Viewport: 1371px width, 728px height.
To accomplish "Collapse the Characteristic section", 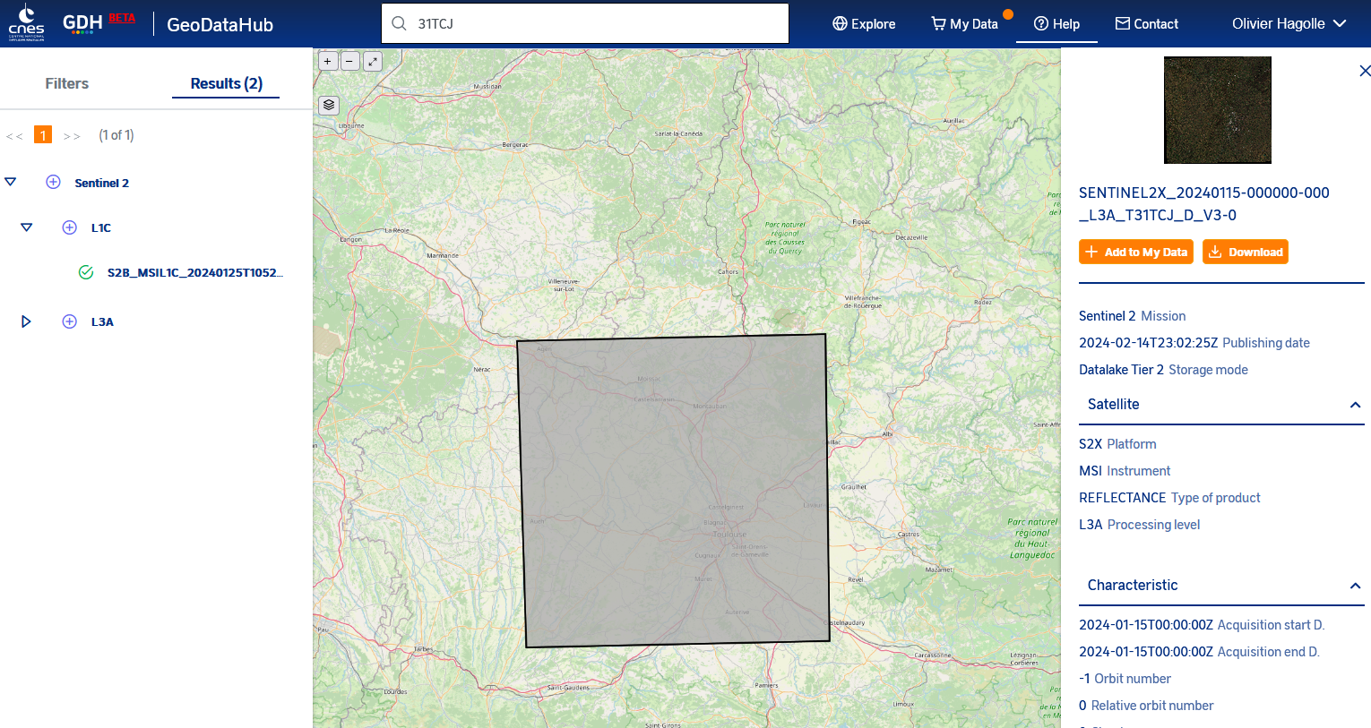I will [1355, 586].
